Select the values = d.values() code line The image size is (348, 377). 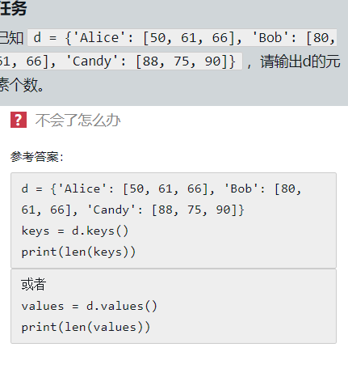[x=89, y=307]
